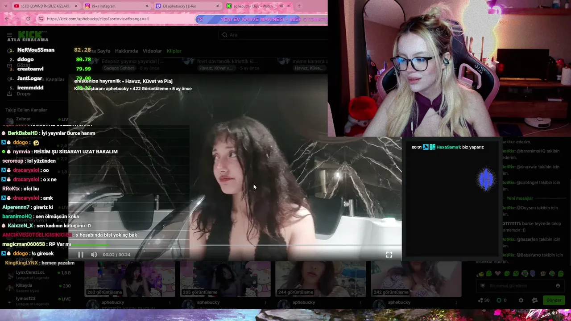The height and width of the screenshot is (321, 571).
Task: Switch to the Instagram browser tab
Action: pos(116,6)
